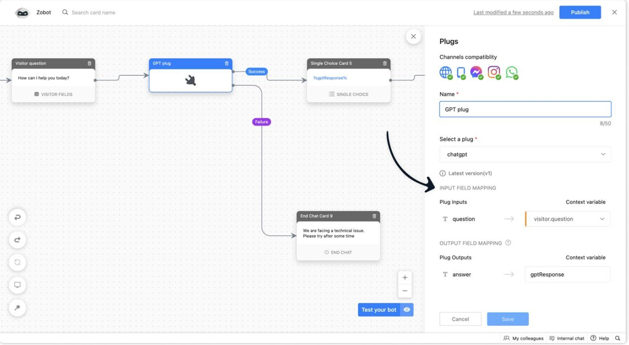Select the End Chat Card 9 header
Viewport: 629px width, 345px height.
[338, 216]
